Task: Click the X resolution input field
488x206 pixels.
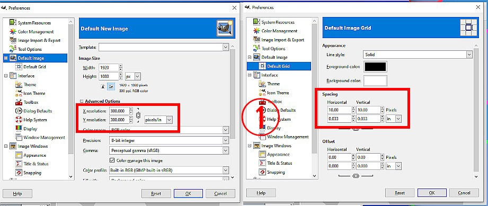Action: click(119, 111)
